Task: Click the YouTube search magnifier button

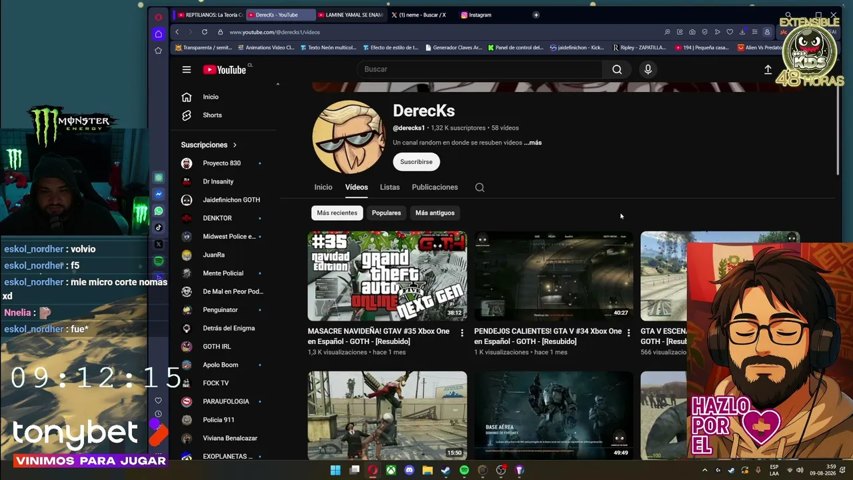Action: tap(617, 69)
